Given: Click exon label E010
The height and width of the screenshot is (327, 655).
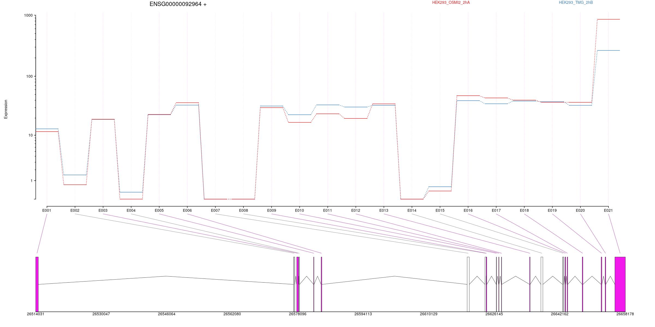Looking at the screenshot, I should coord(299,210).
